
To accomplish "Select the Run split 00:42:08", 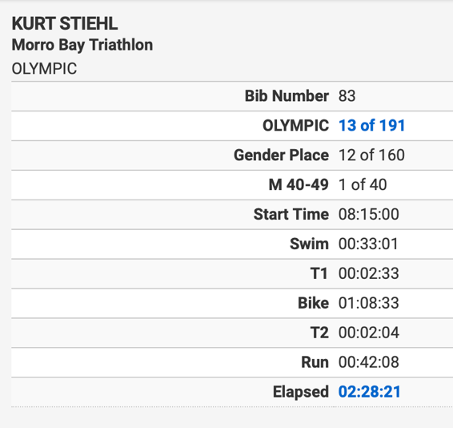I will coord(369,362).
